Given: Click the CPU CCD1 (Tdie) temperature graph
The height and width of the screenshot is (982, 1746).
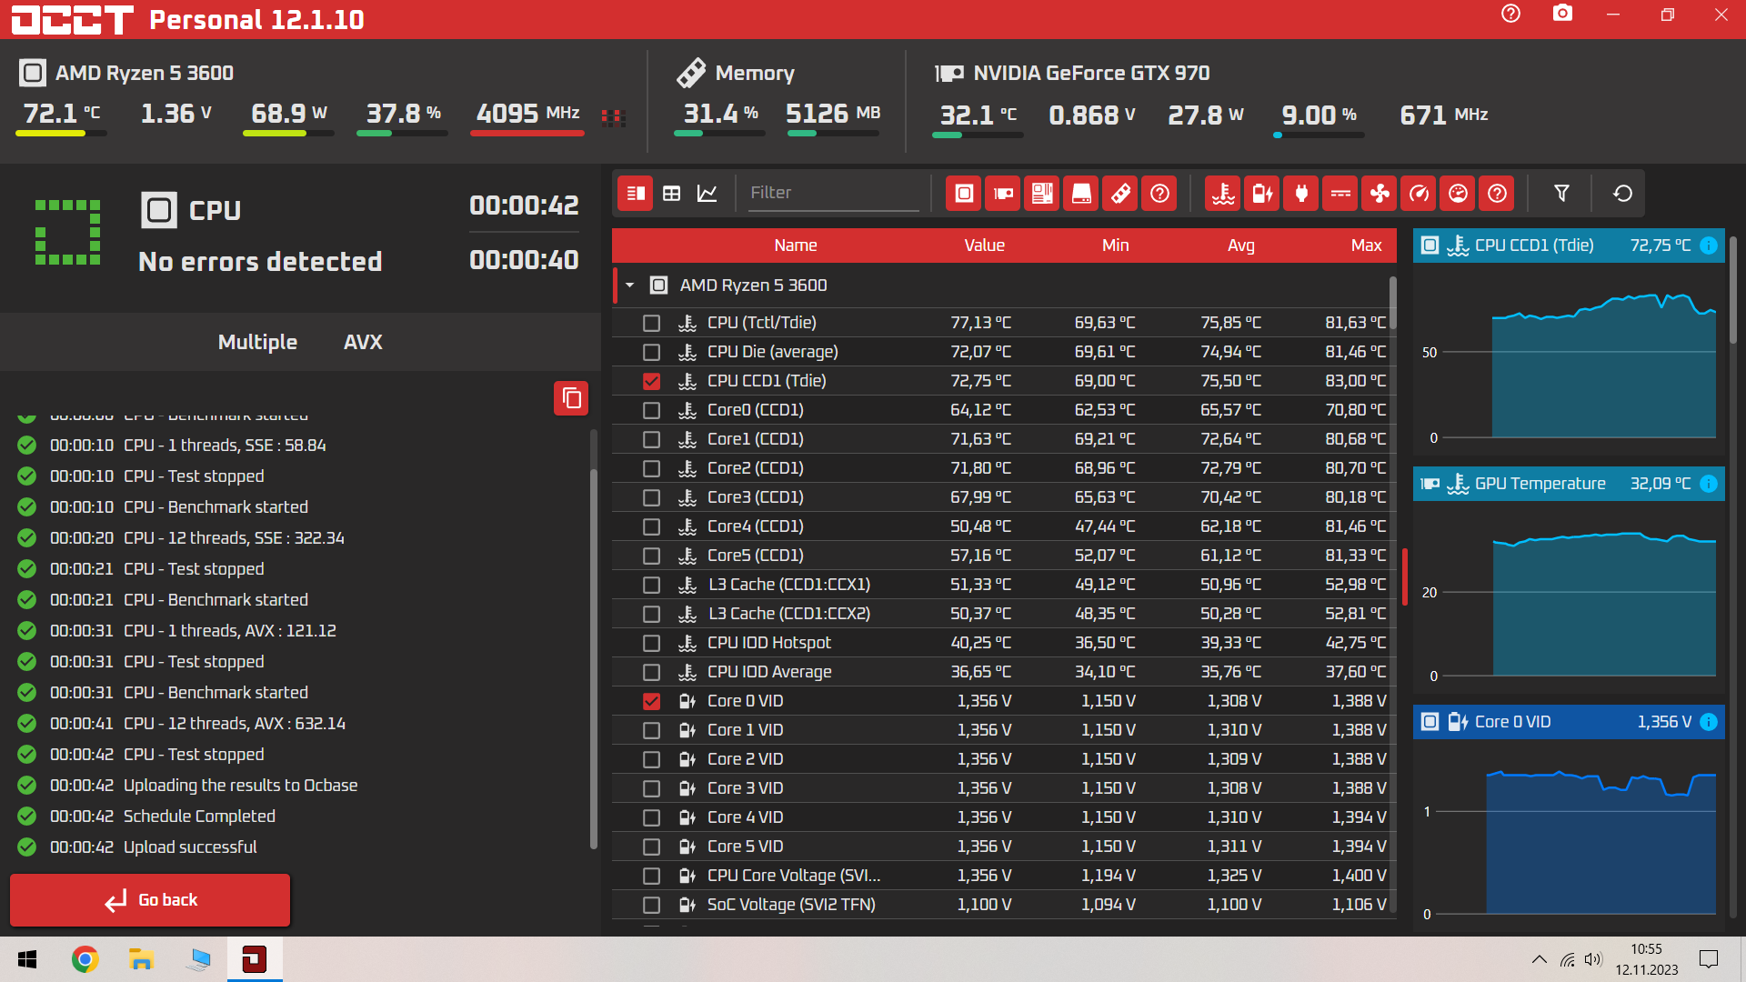Looking at the screenshot, I should pyautogui.click(x=1569, y=358).
